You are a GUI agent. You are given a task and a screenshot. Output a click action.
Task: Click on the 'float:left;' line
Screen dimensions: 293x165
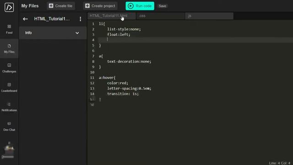(119, 35)
